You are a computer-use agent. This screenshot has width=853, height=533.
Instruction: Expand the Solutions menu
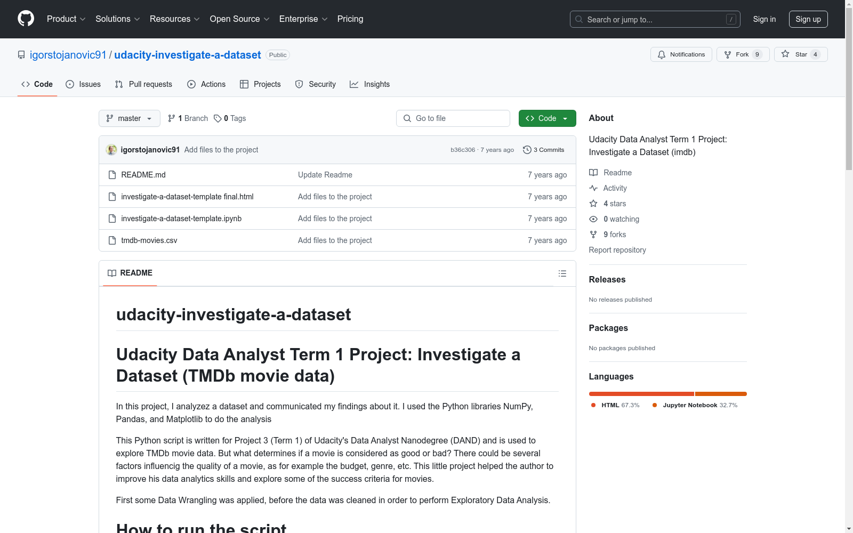click(118, 19)
